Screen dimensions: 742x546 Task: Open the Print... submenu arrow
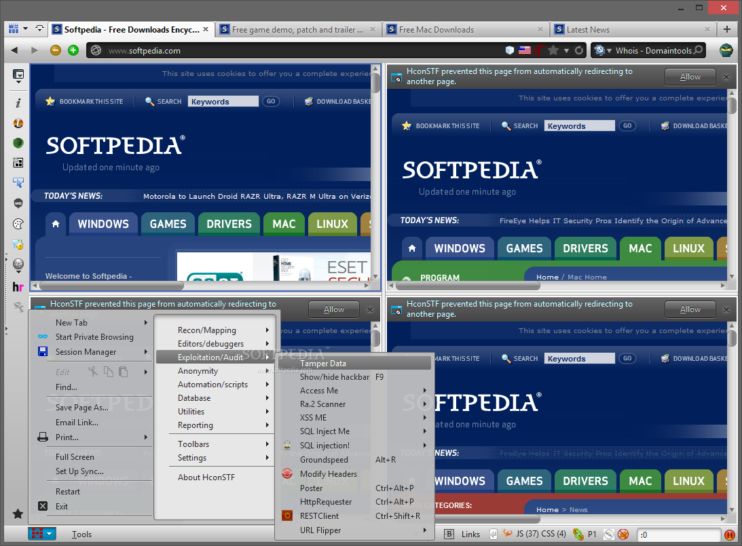pos(146,437)
